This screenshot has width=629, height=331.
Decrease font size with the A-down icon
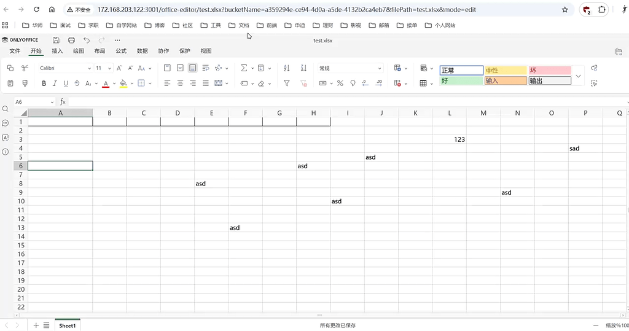pyautogui.click(x=130, y=68)
